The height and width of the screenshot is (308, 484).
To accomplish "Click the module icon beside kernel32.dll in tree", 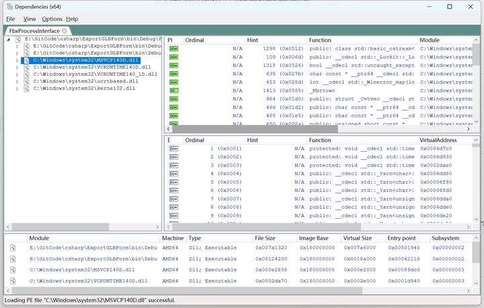I will point(26,88).
